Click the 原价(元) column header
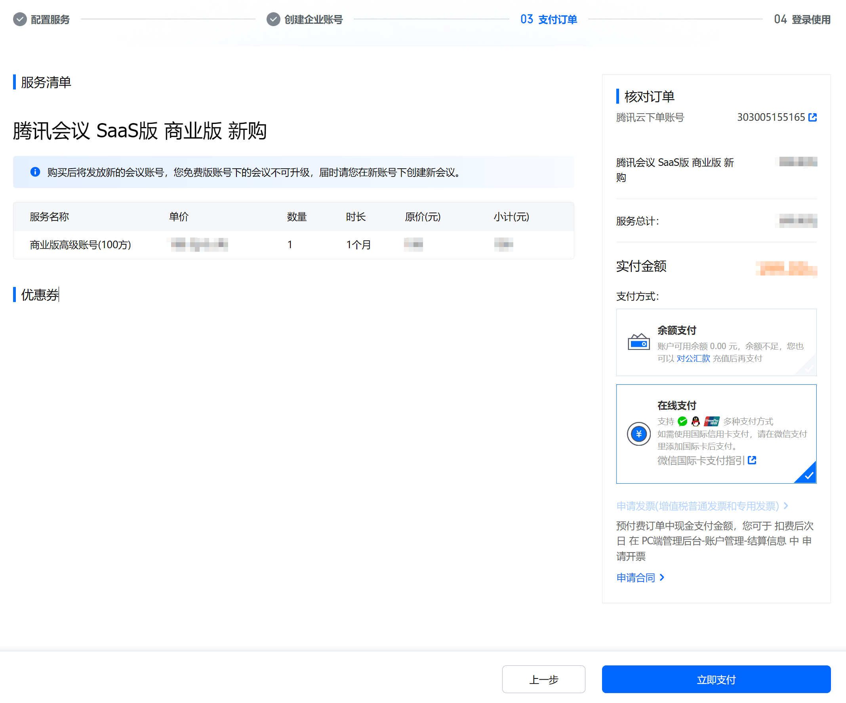This screenshot has width=846, height=703. (423, 217)
